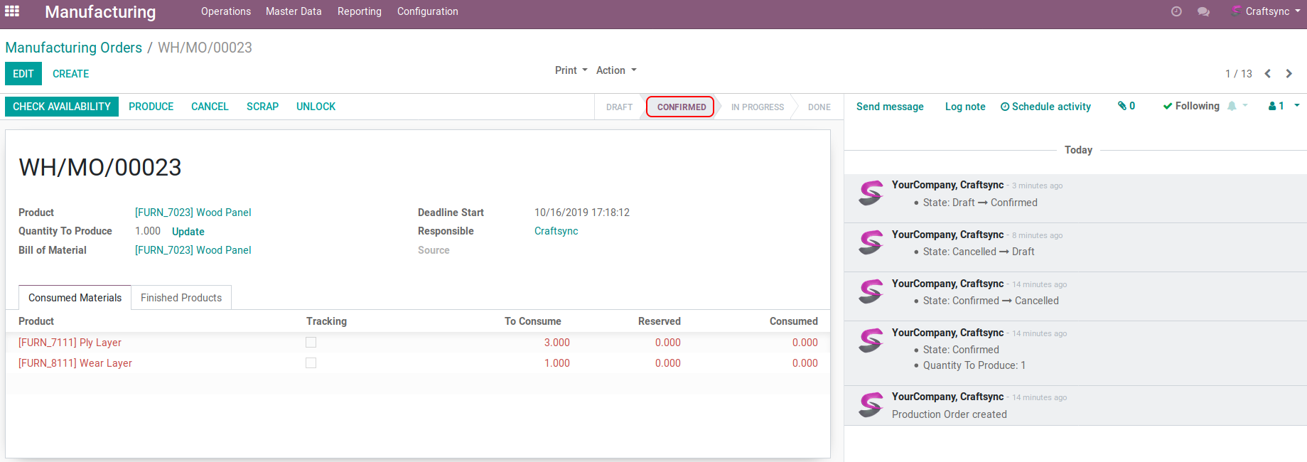This screenshot has height=462, width=1307.
Task: Click Update next to Quantity To Produce
Action: [x=188, y=232]
